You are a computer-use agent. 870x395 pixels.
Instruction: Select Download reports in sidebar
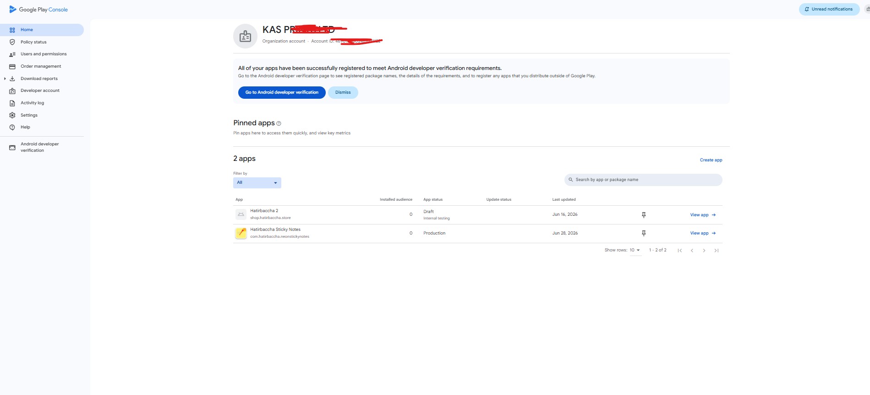tap(39, 79)
